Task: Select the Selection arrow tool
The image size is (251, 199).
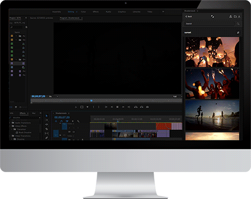Action: click(47, 116)
